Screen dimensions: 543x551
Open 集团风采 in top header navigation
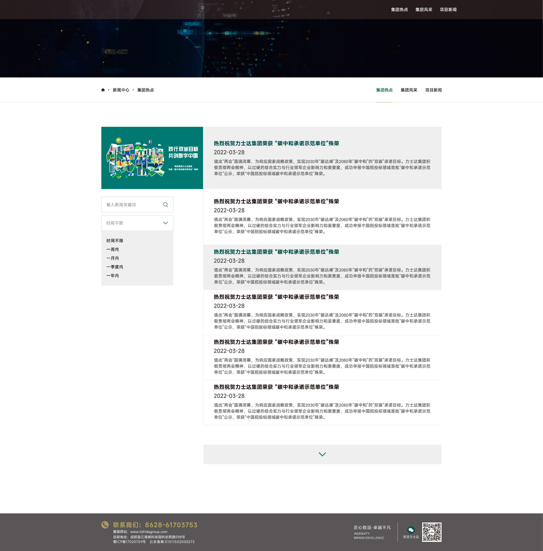[x=424, y=10]
